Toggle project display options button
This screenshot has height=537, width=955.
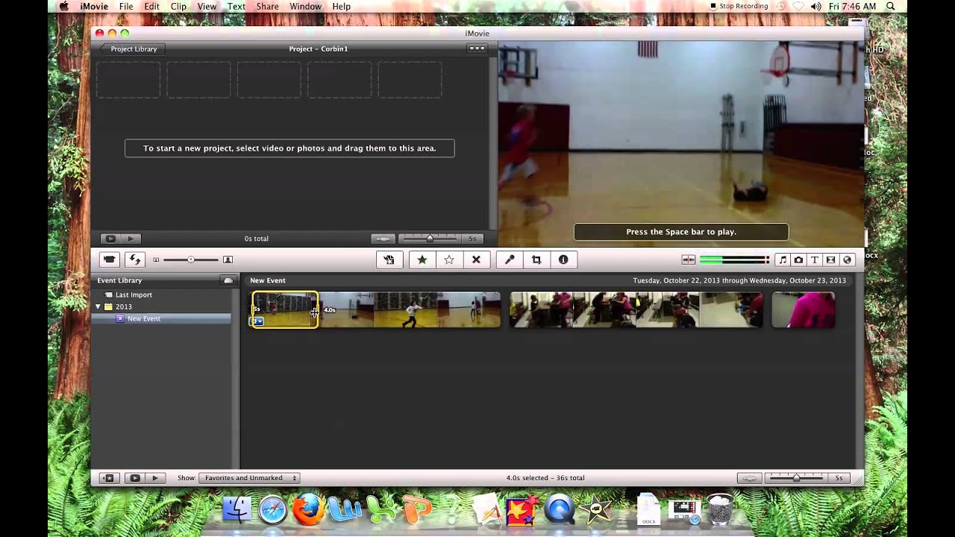[x=477, y=48]
